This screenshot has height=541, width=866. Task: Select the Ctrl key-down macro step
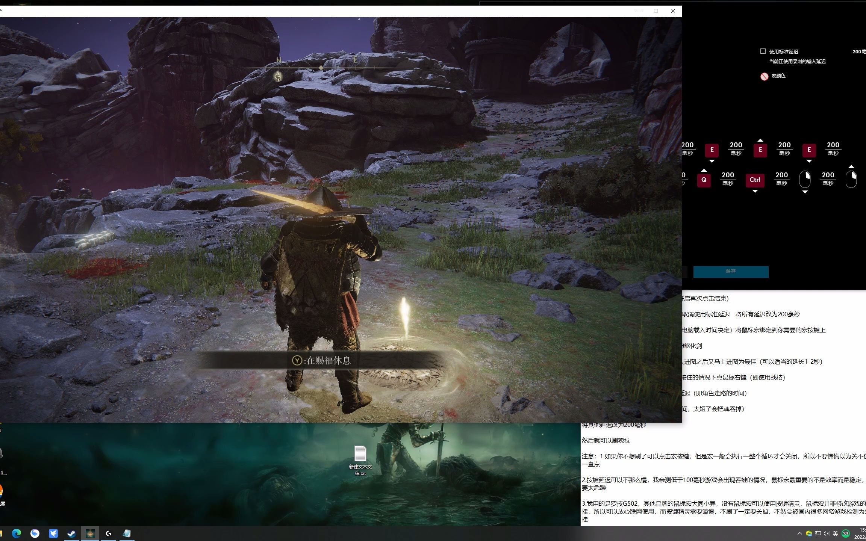point(755,180)
